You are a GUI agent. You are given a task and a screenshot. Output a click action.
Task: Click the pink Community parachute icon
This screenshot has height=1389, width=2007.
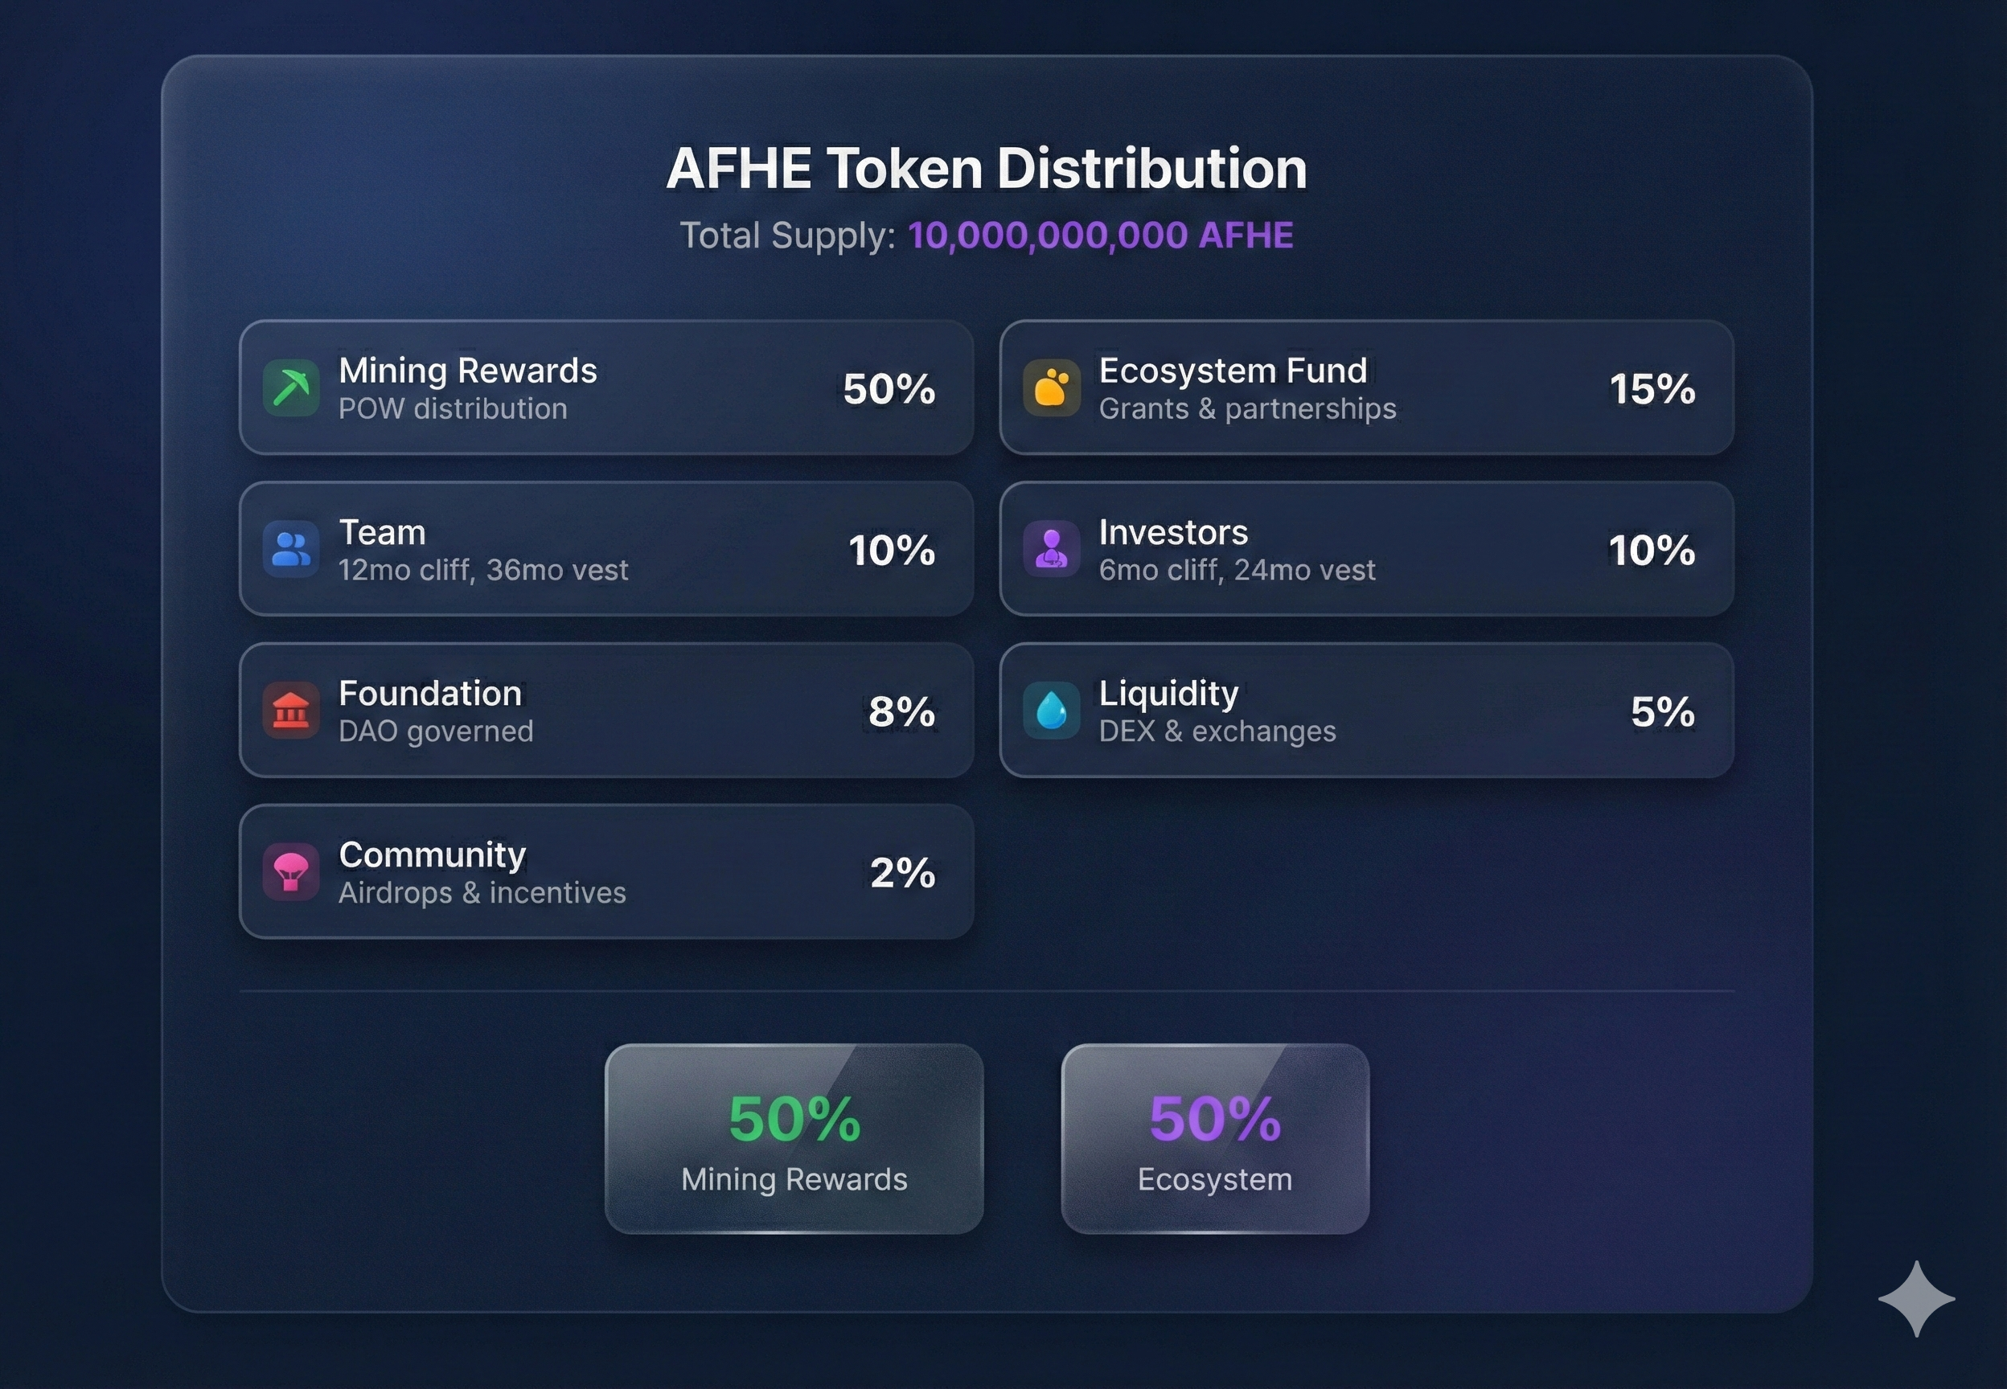(291, 872)
